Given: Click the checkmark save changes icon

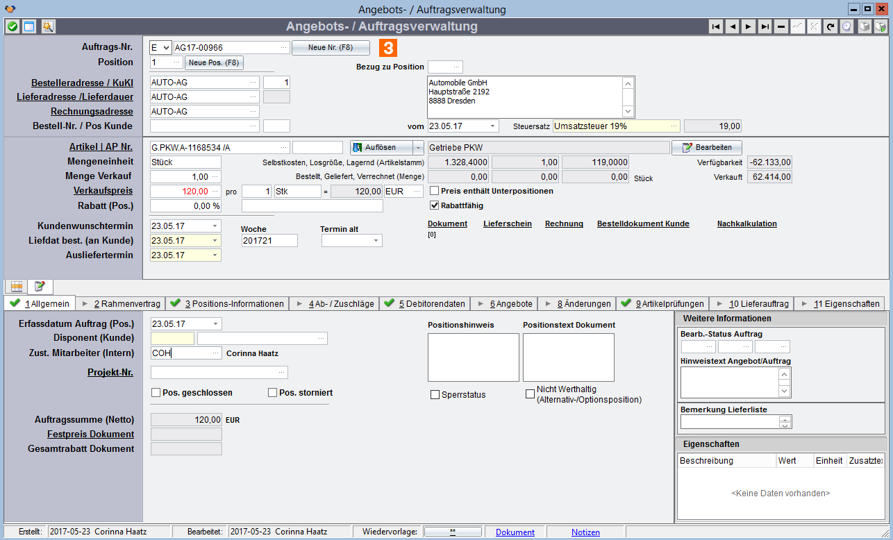Looking at the screenshot, I should click(x=797, y=26).
